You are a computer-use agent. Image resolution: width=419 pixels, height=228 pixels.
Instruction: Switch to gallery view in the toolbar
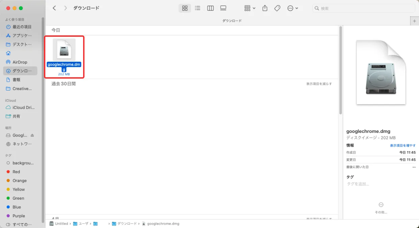pyautogui.click(x=223, y=8)
